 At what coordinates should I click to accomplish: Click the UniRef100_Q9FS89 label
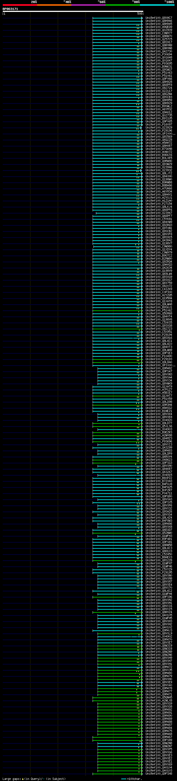(158, 740)
